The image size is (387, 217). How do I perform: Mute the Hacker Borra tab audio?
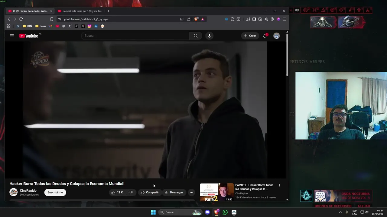click(14, 11)
